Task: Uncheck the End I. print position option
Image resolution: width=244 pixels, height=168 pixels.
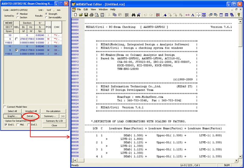Action: pyautogui.click(x=6, y=124)
